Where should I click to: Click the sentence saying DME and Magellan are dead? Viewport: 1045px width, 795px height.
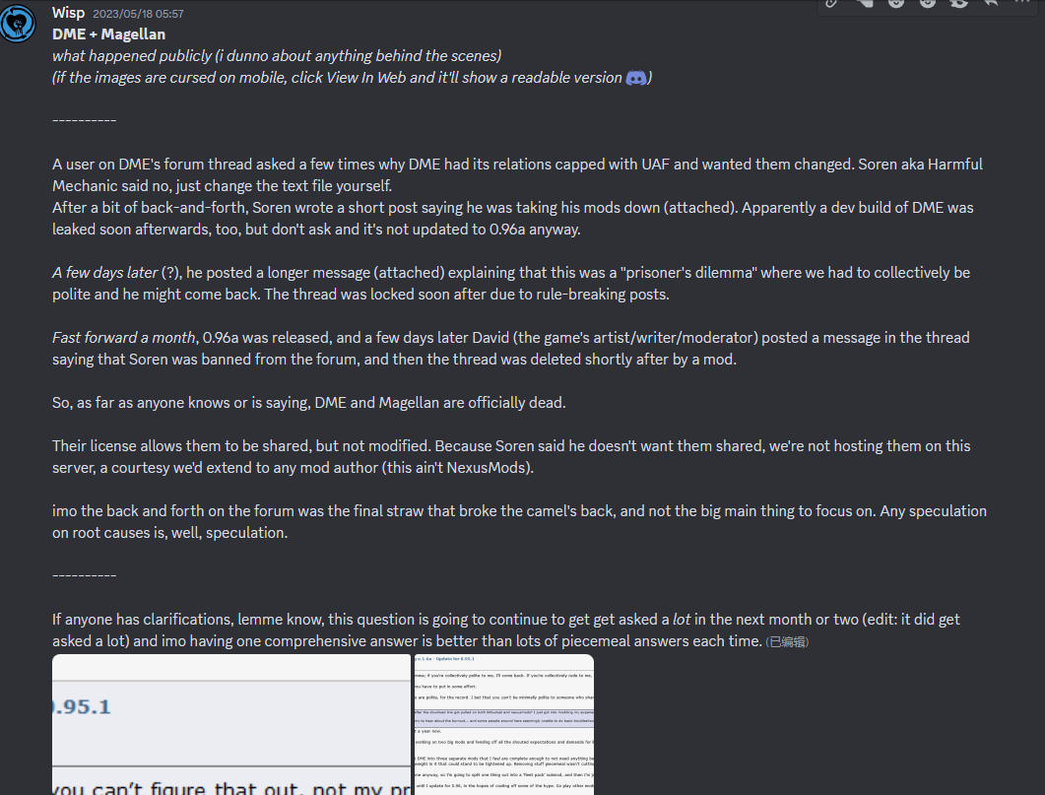tap(308, 403)
